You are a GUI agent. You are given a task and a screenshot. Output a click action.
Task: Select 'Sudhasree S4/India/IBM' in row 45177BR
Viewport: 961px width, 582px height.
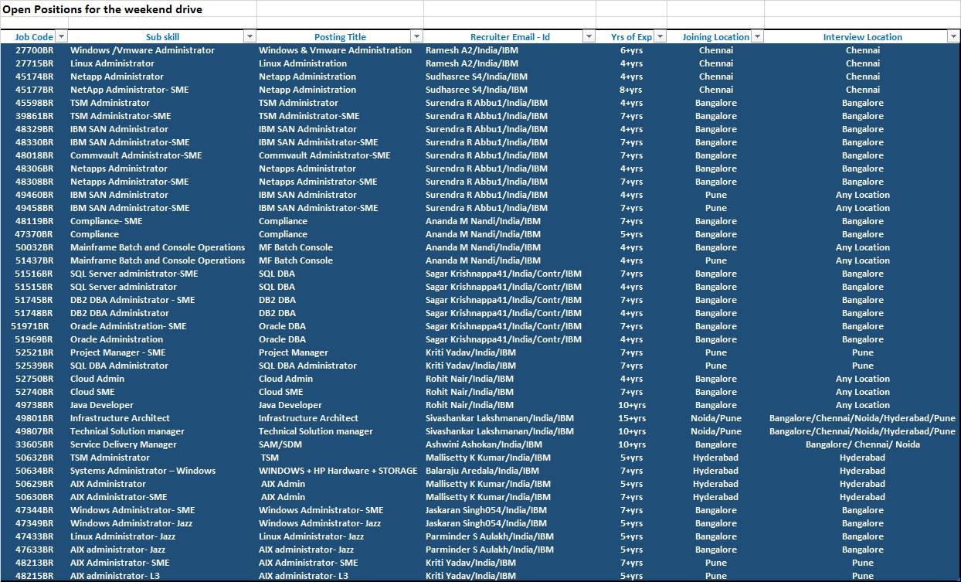(x=476, y=90)
